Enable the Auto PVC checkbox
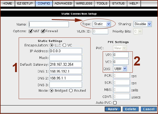Screen dimensions: 158x114 [x=115, y=103]
